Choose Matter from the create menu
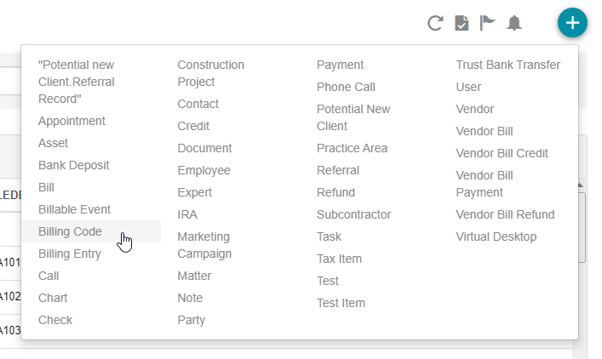Viewport: 602px width, 359px height. coord(194,276)
